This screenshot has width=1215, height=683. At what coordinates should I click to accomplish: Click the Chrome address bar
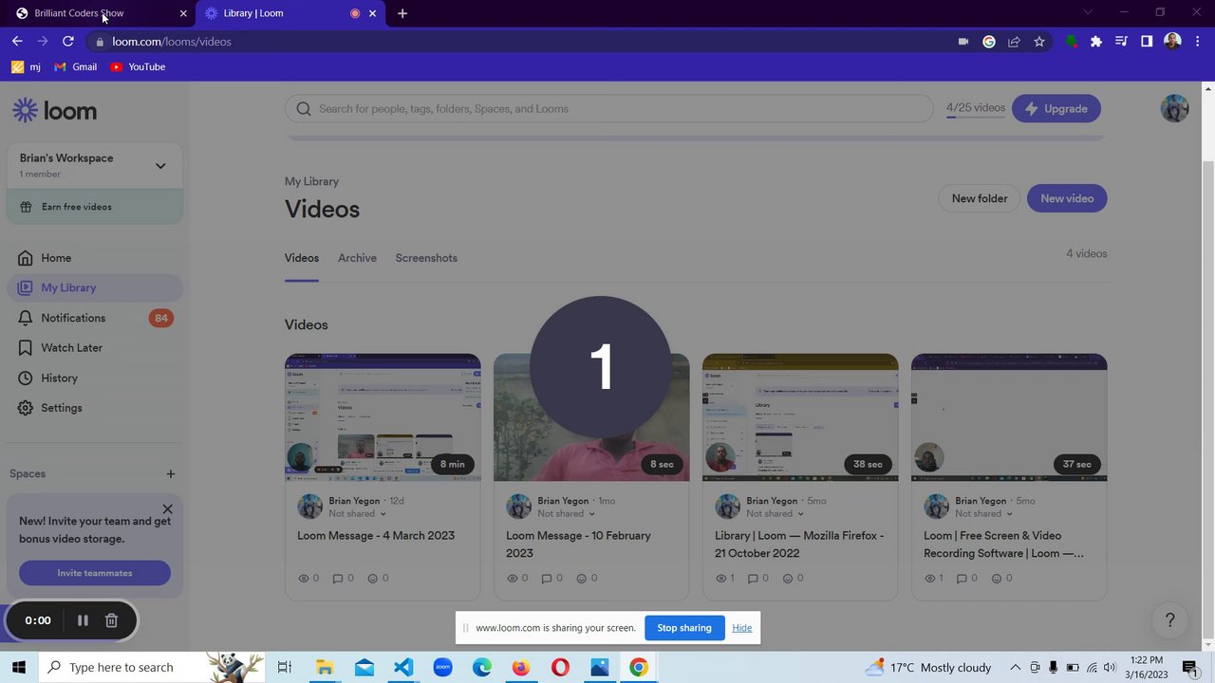coord(522,42)
